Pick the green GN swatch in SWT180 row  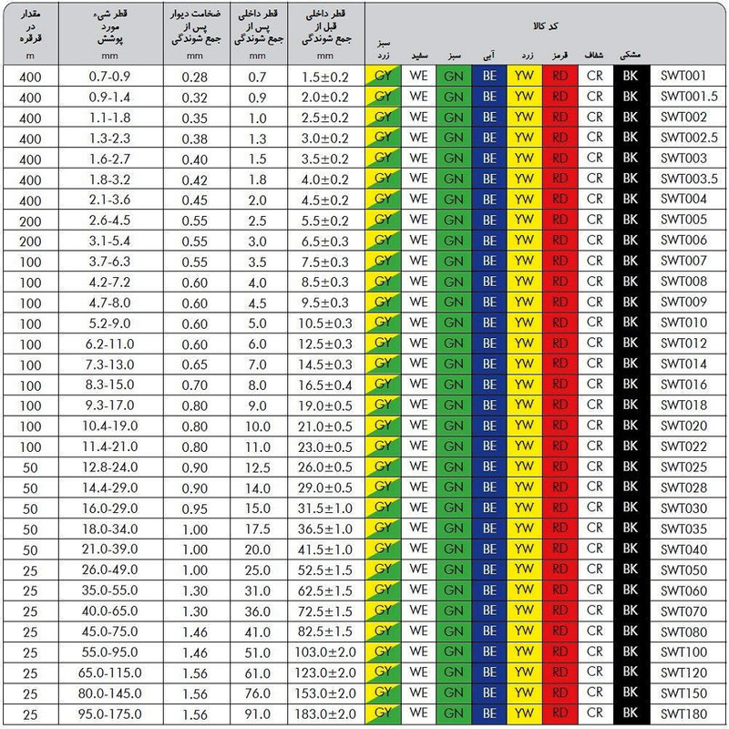click(x=453, y=714)
